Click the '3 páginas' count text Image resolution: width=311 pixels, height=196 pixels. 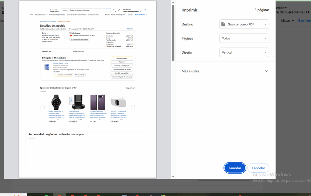point(262,10)
